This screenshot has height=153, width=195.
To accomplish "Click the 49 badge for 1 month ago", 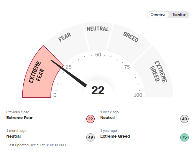I will (90, 137).
